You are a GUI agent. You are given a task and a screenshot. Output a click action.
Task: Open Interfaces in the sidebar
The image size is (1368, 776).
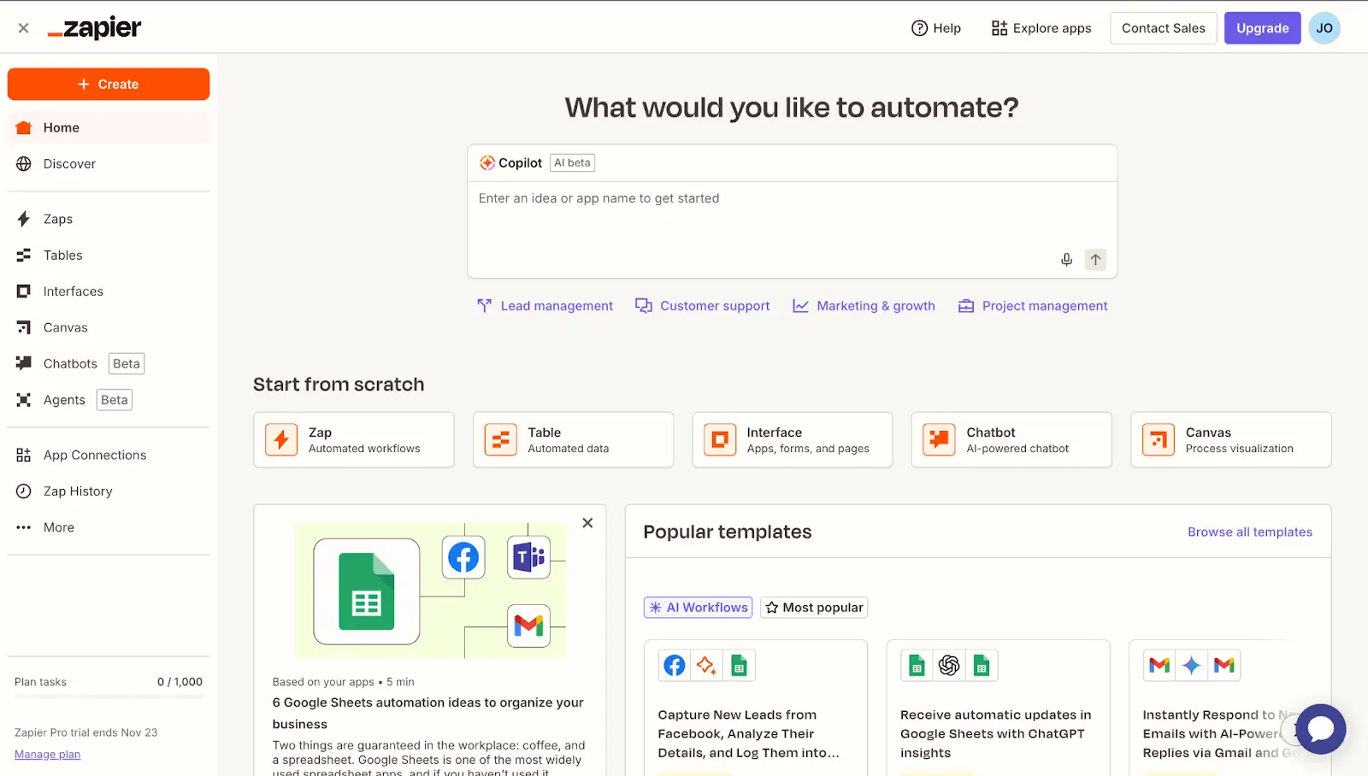point(73,291)
